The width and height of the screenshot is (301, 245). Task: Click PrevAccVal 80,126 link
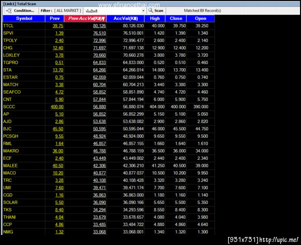pos(99,26)
